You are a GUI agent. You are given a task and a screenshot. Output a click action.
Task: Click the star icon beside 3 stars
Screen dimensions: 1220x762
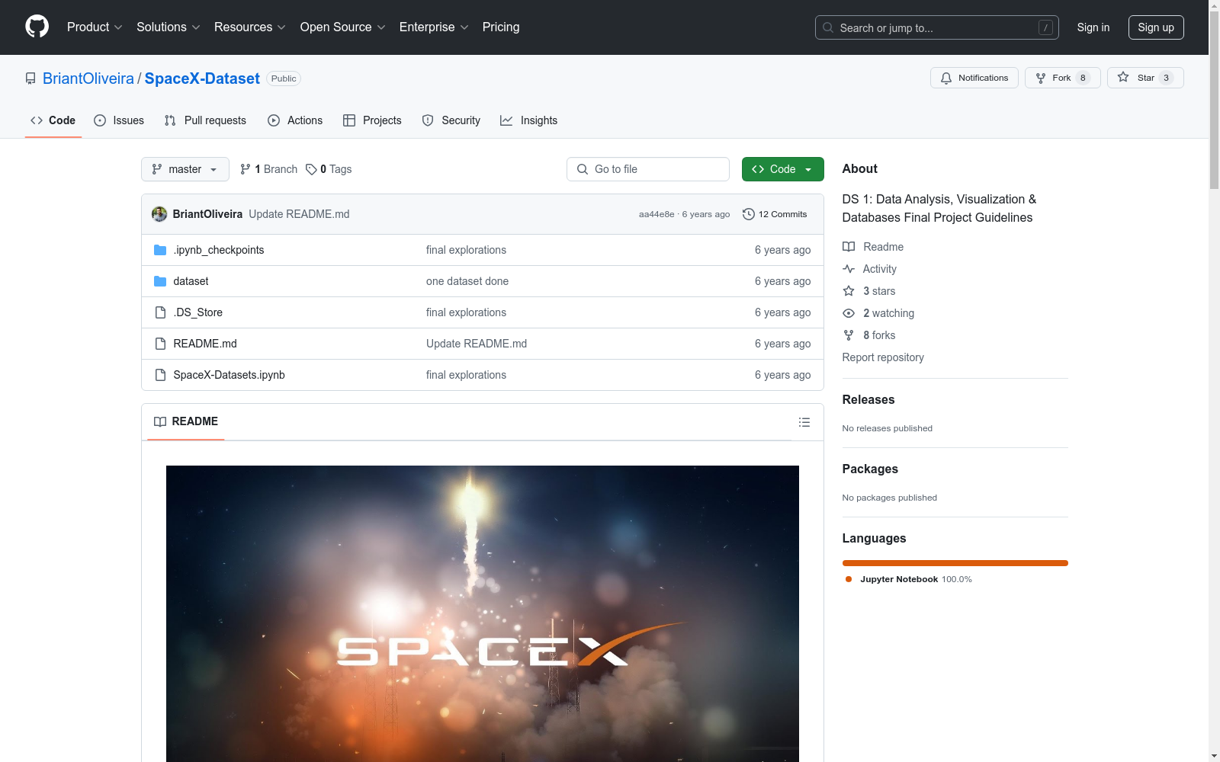849,291
